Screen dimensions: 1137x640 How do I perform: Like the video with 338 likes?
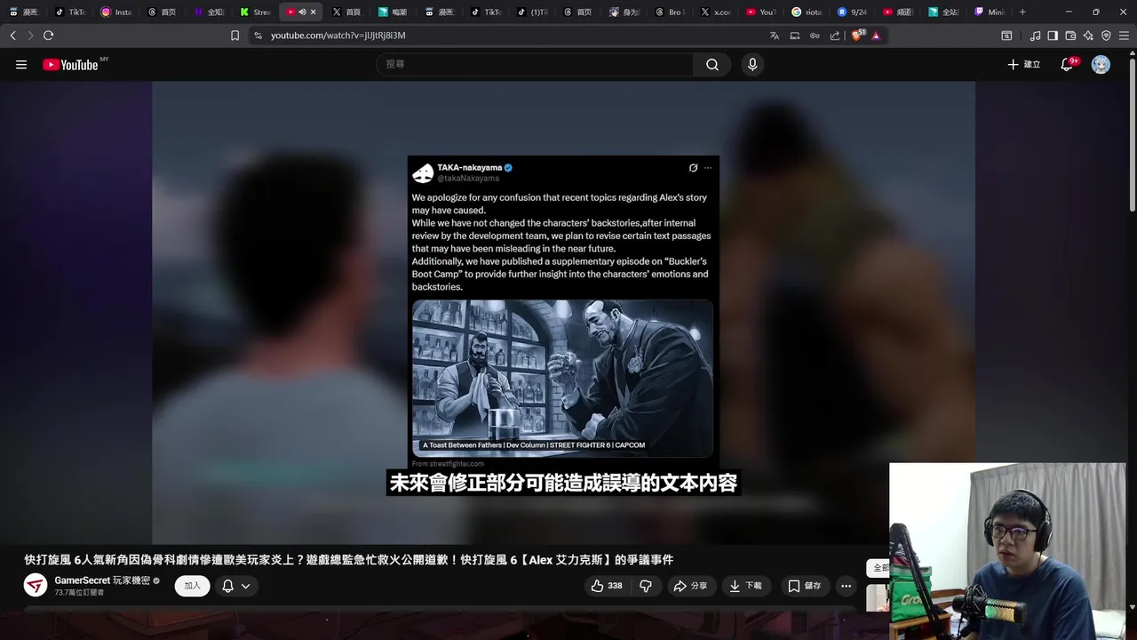tap(607, 586)
